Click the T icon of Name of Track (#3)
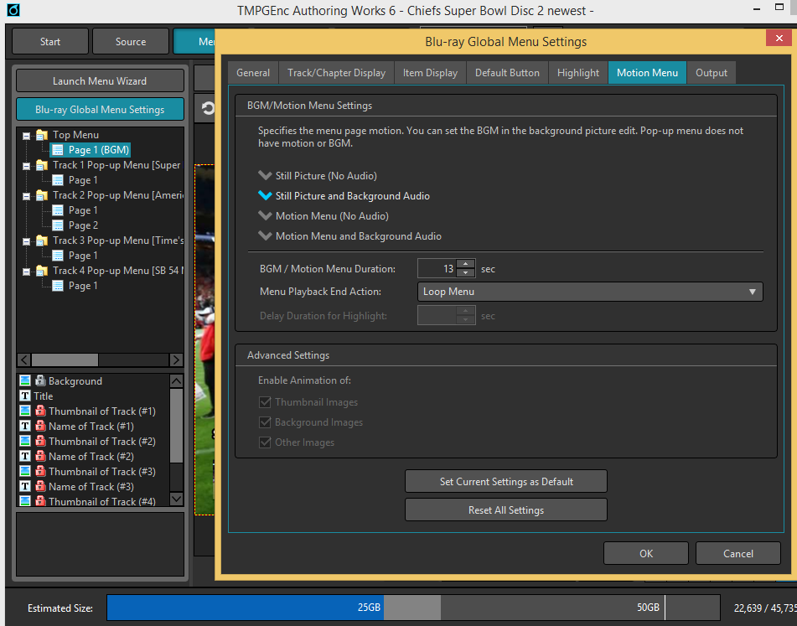 point(25,486)
